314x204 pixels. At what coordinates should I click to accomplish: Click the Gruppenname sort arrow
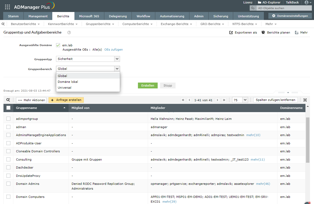65,108
